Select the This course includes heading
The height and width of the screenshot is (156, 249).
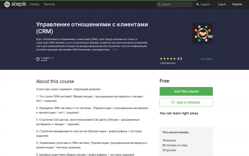pyautogui.click(x=176, y=132)
